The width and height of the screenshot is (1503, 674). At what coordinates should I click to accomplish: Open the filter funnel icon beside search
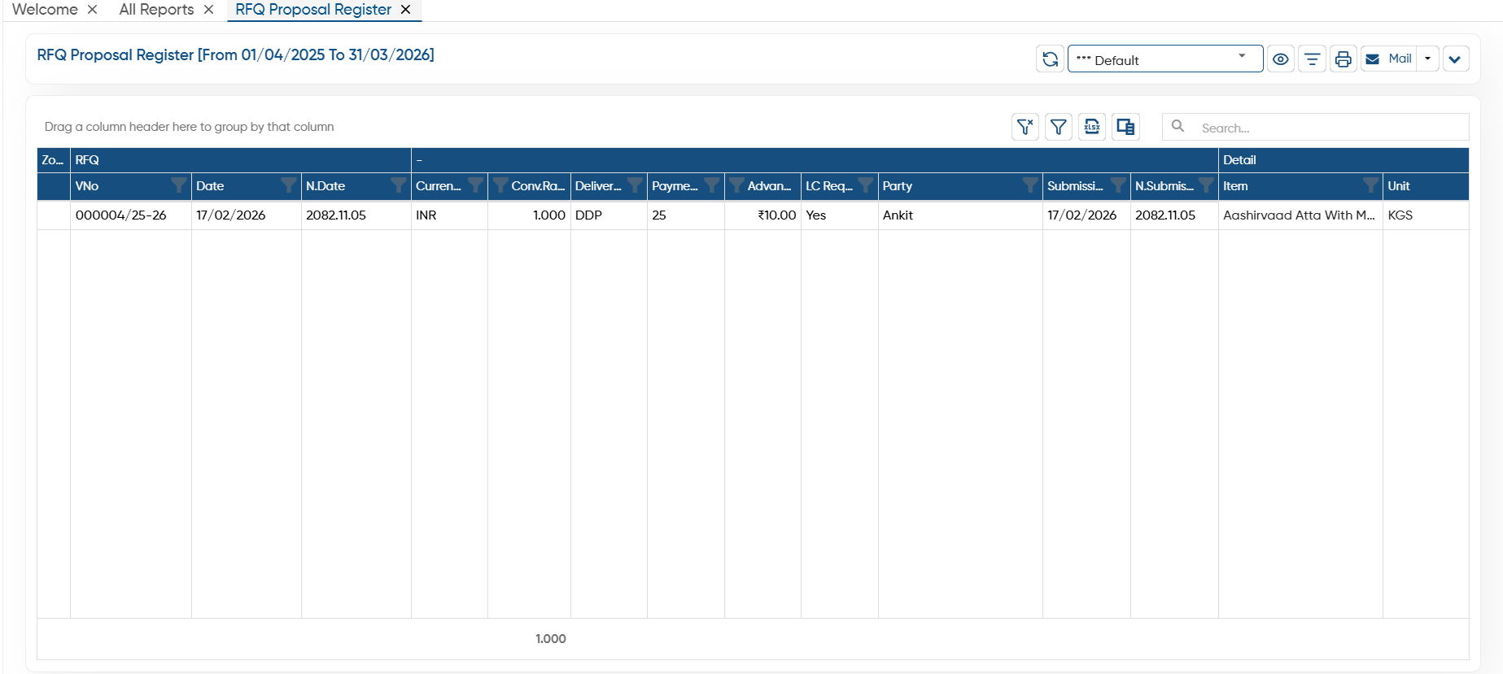pyautogui.click(x=1058, y=127)
